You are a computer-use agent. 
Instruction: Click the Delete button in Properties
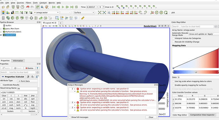coord(29,68)
